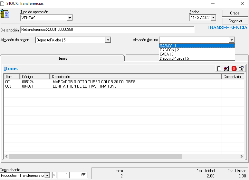Screen dimensions: 249x180
Task: Click the red delete item icon
Action: coord(234,69)
